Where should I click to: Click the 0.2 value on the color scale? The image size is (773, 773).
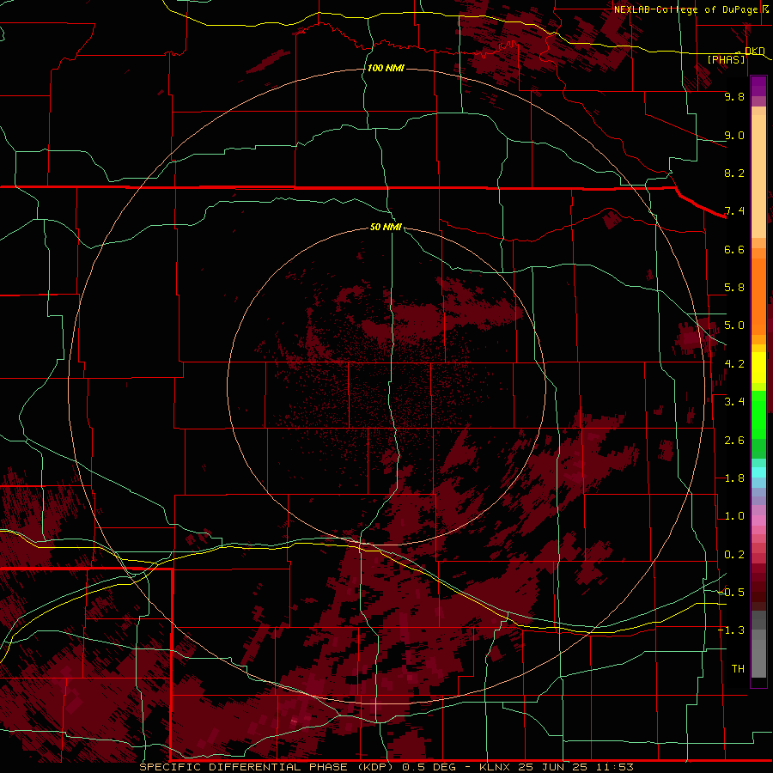coord(734,555)
